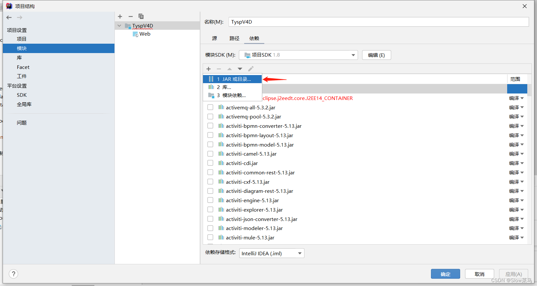
Task: Click the 确定 button
Action: coord(446,274)
